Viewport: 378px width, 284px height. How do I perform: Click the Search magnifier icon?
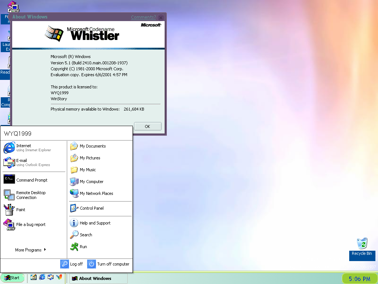74,234
